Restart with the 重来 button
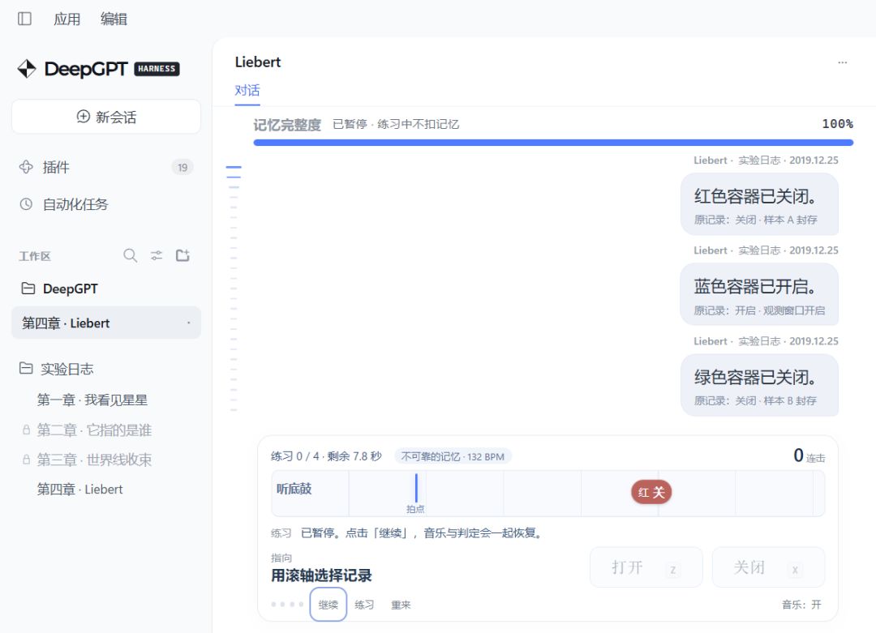Image resolution: width=876 pixels, height=633 pixels. (401, 605)
